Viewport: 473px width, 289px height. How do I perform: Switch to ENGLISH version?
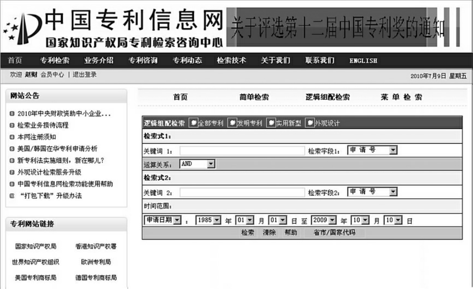(x=363, y=61)
